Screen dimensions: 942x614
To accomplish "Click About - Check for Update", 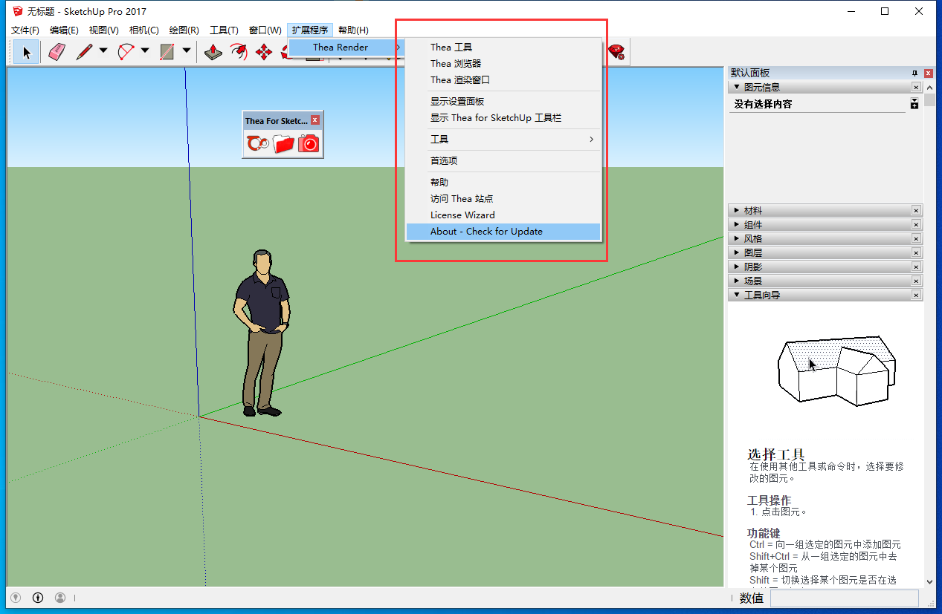I will tap(503, 232).
